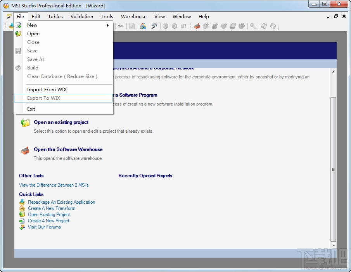Click the Visit Our Forums link
Image resolution: width=351 pixels, height=272 pixels.
click(x=44, y=227)
